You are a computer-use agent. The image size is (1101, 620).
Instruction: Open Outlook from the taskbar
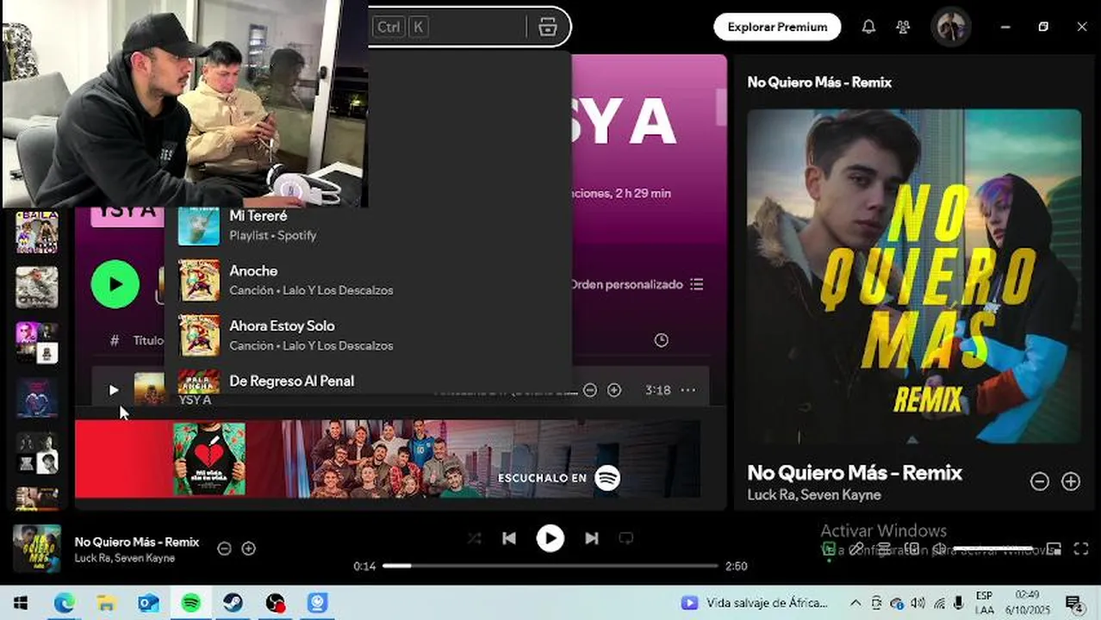coord(148,603)
